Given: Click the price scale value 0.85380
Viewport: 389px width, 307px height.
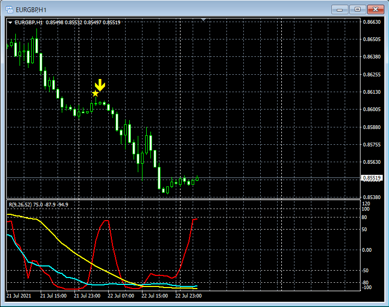Looking at the screenshot, I should coord(372,197).
